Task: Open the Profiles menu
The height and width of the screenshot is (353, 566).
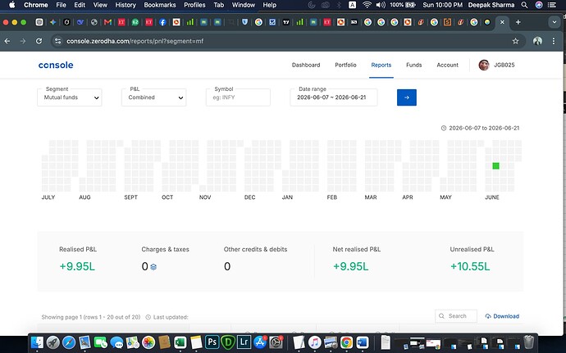Action: click(194, 5)
